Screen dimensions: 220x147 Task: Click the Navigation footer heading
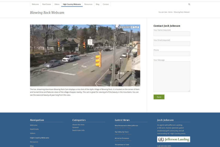tap(37, 120)
